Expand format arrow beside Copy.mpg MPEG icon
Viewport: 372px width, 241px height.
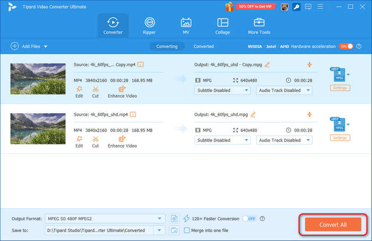(x=348, y=75)
